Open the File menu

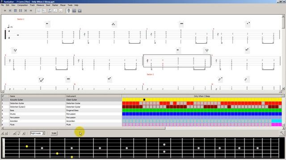coord(2,5)
